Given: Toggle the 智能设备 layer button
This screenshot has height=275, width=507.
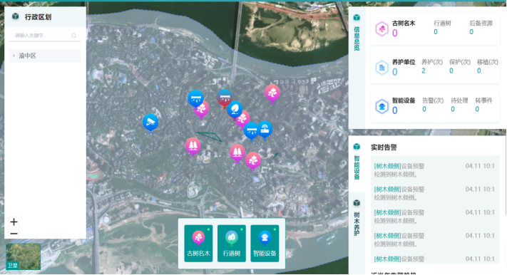Looking at the screenshot, I should click(265, 244).
